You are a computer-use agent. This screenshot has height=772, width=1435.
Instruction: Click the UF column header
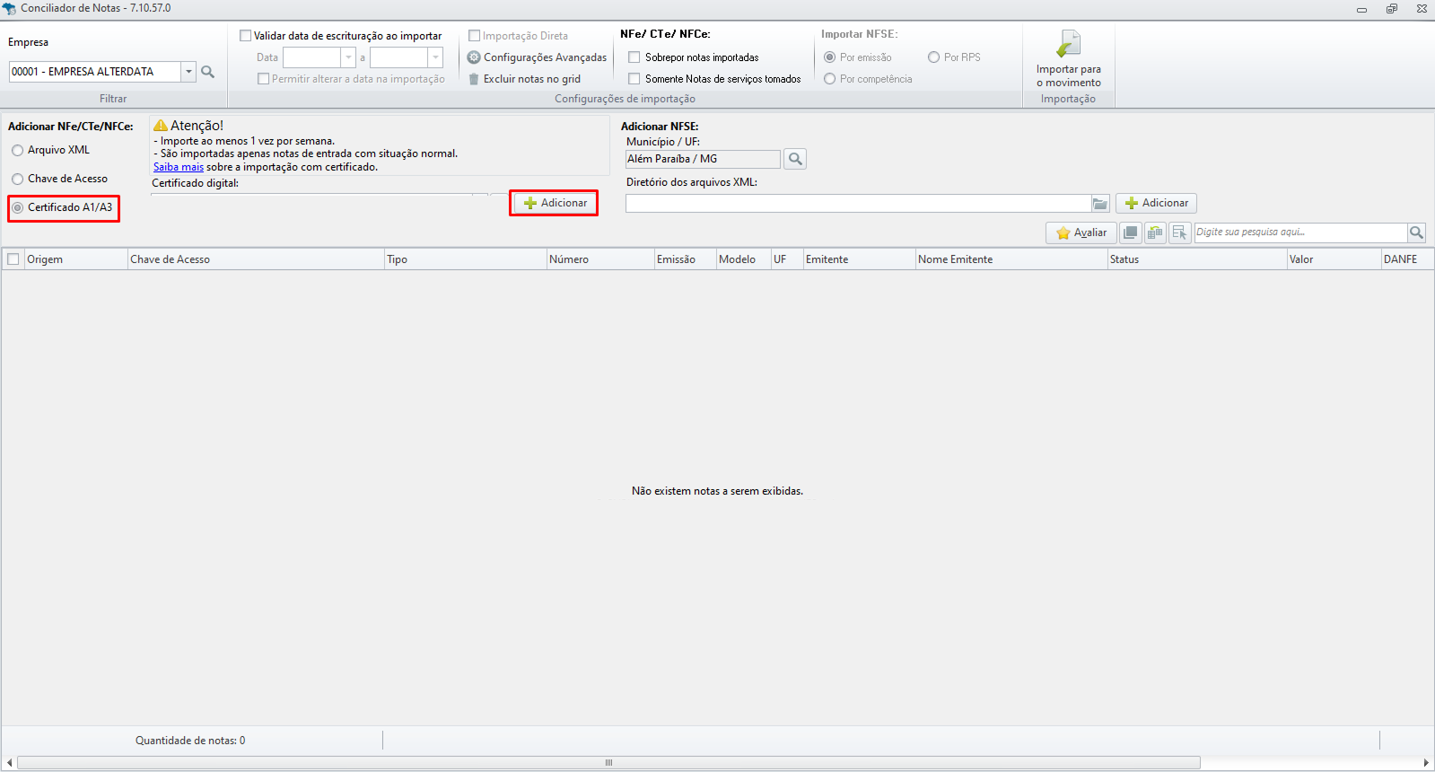pos(787,259)
